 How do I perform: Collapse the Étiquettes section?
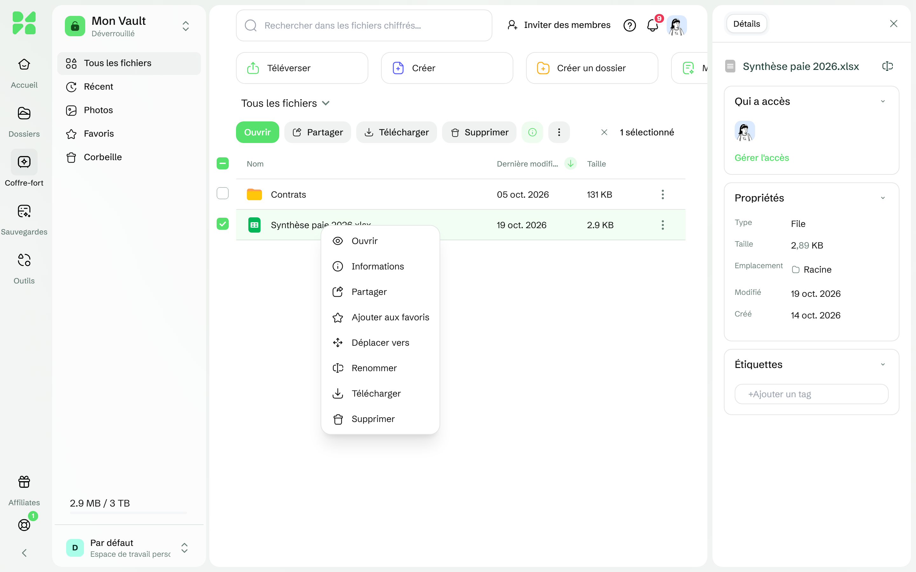click(x=883, y=364)
